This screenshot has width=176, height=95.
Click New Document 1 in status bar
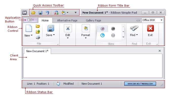pos(92,84)
